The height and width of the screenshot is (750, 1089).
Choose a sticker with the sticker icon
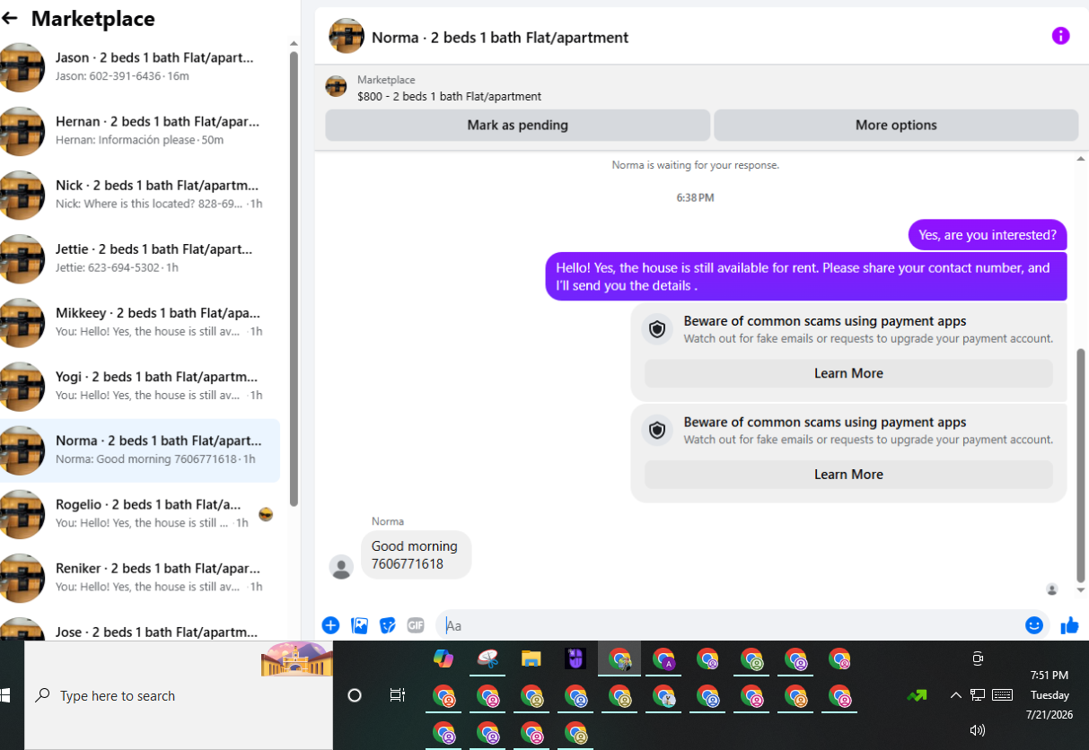pyautogui.click(x=387, y=625)
